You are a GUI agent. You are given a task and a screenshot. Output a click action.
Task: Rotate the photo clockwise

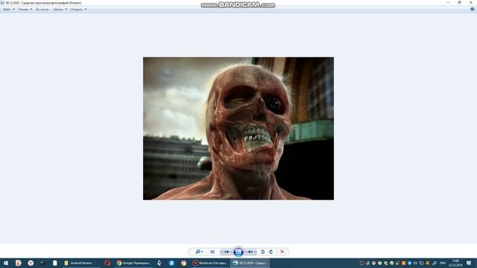(x=271, y=252)
